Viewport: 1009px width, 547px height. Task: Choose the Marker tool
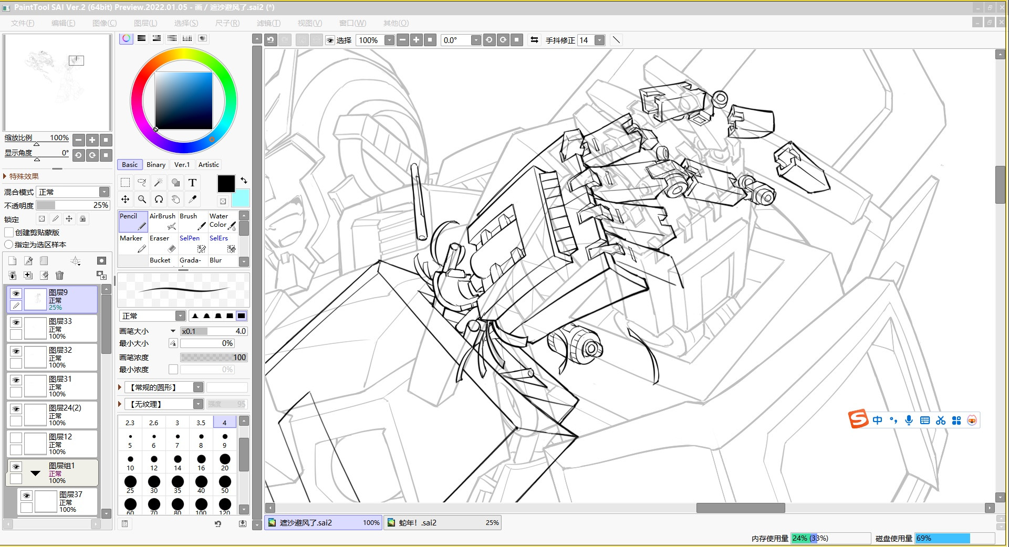[x=133, y=244]
